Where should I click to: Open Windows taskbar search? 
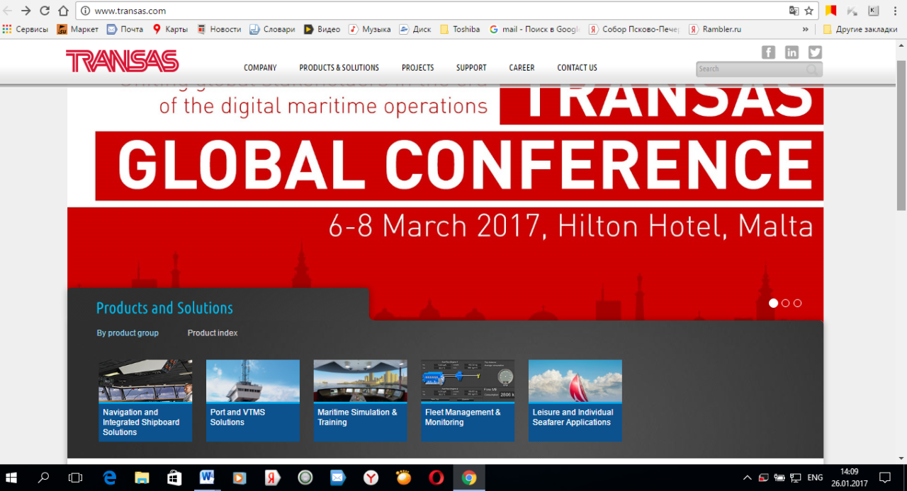[43, 478]
